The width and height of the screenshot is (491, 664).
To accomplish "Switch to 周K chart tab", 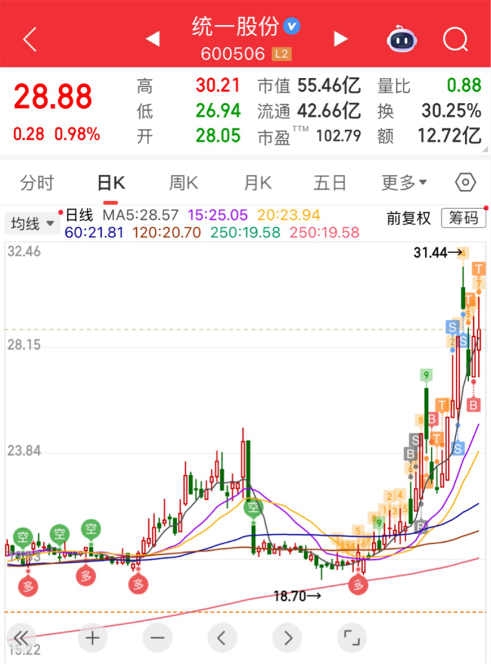I will (183, 183).
